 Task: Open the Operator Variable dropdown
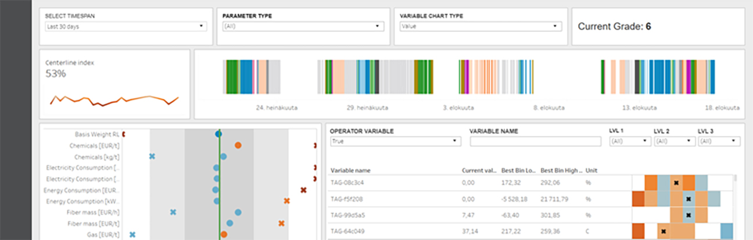tap(395, 141)
